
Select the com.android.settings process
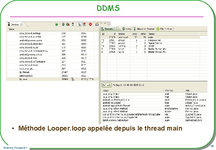53,33
